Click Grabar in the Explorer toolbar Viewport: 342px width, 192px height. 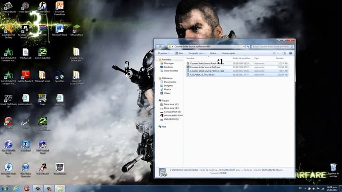(213, 53)
